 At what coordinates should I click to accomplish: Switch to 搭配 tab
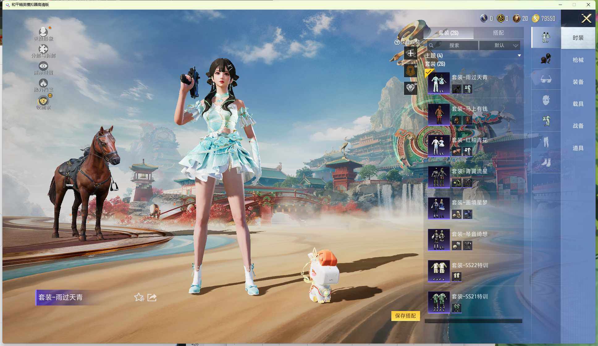tap(498, 33)
